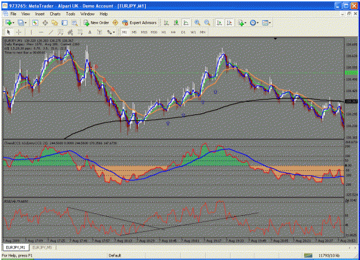Image resolution: width=360 pixels, height=260 pixels.
Task: Open MetaEditor via the yellow diamond icon
Action: tap(115, 22)
